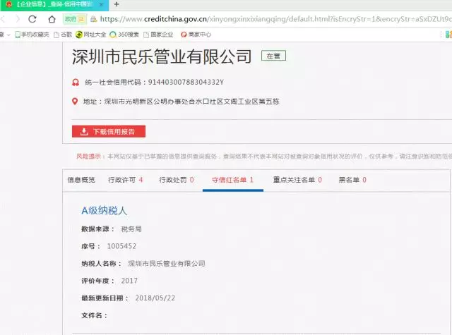Switch to the 行政许可 tab

coord(125,180)
